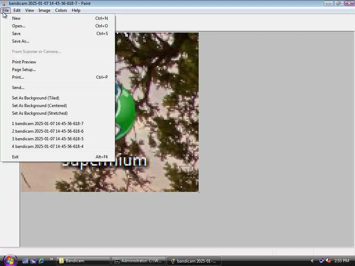Switch to Bandicam folder taskbar button

[x=83, y=261]
